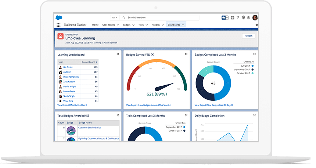
Task: Expand Trails Completed Last 3 Months widget
Action: point(186,115)
